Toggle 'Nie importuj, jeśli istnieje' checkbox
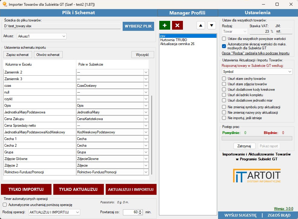The image size is (298, 219). coord(224,118)
